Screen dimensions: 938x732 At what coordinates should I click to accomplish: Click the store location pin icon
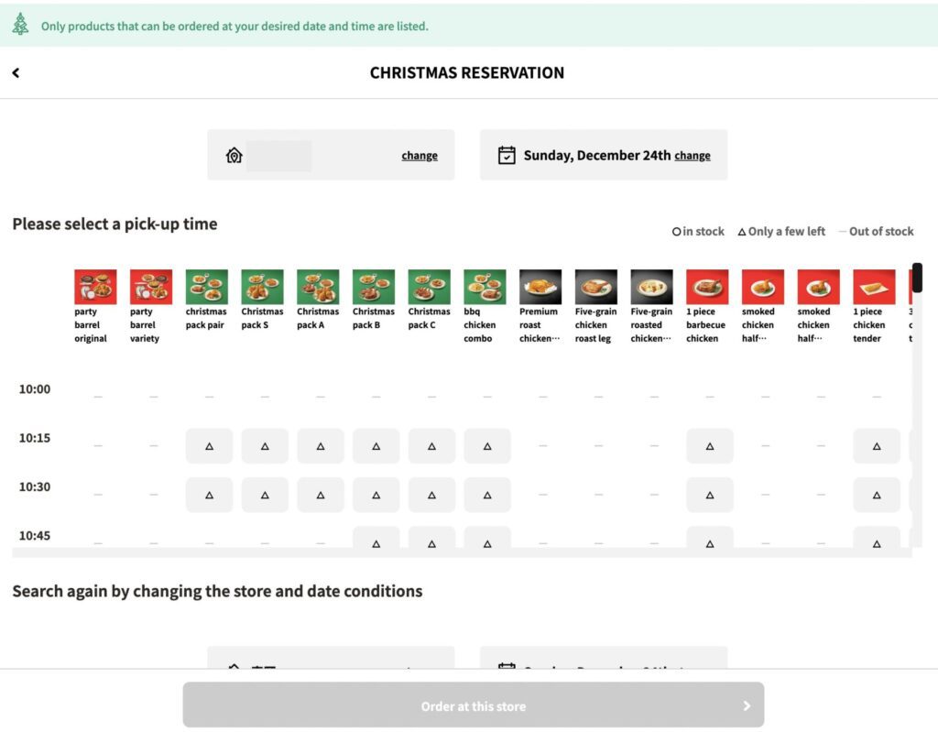point(234,156)
